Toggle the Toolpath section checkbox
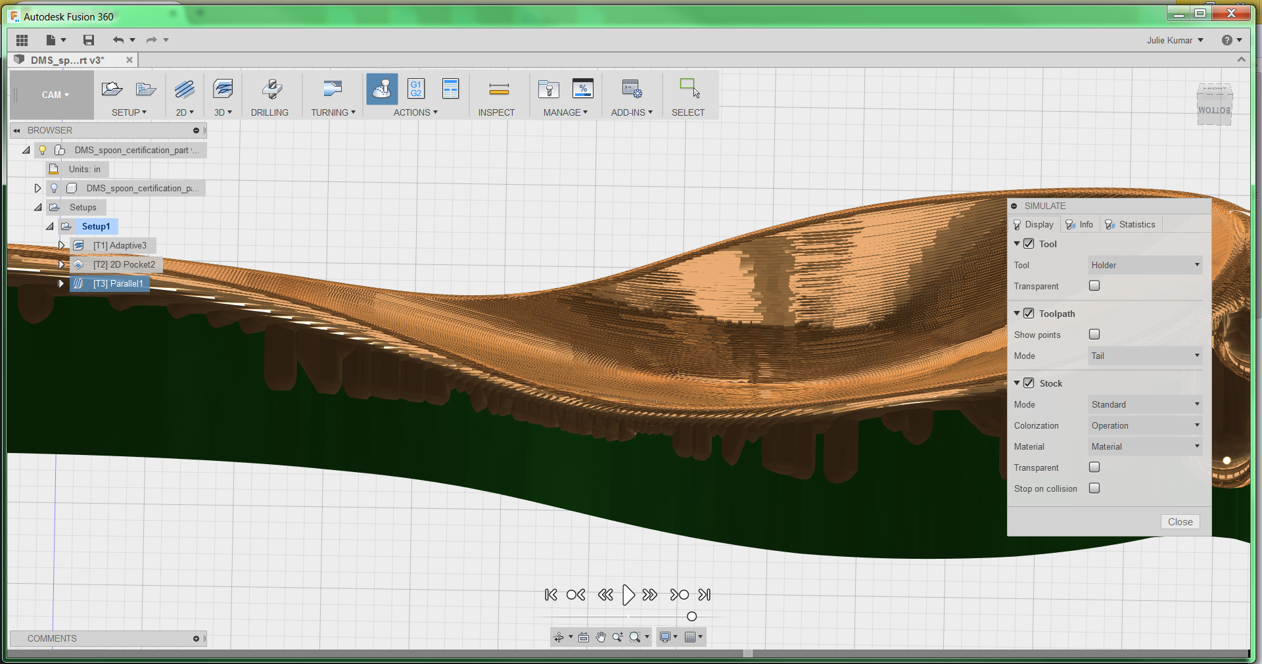The height and width of the screenshot is (664, 1262). click(1029, 314)
